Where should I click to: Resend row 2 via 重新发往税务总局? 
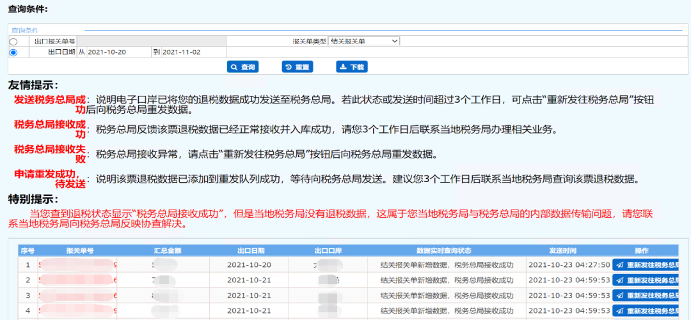click(x=646, y=280)
